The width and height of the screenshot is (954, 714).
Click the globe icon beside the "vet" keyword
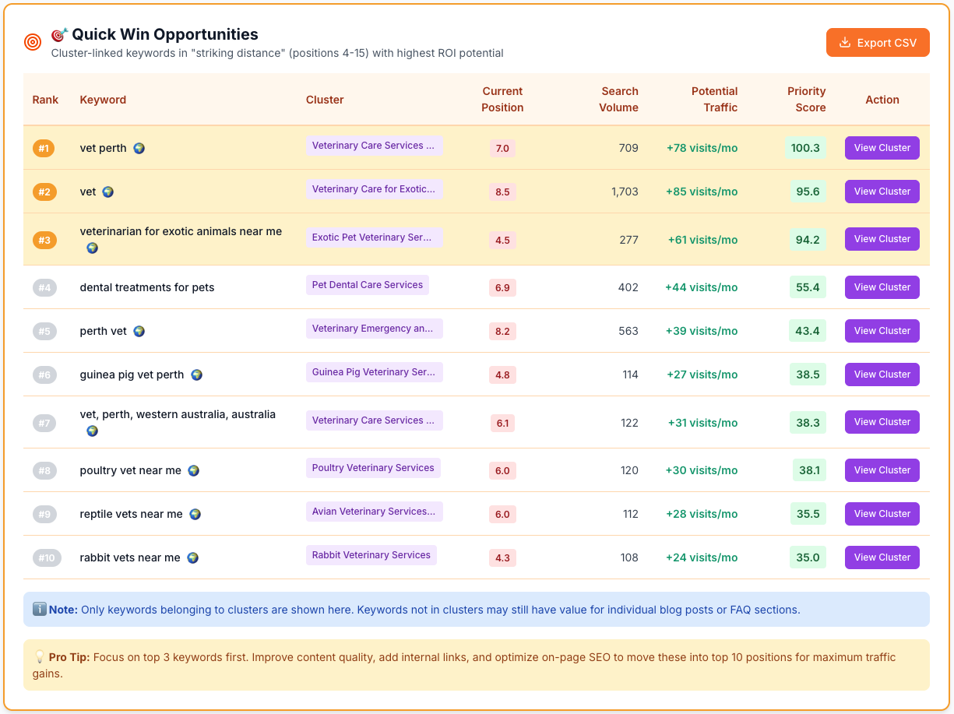click(106, 192)
